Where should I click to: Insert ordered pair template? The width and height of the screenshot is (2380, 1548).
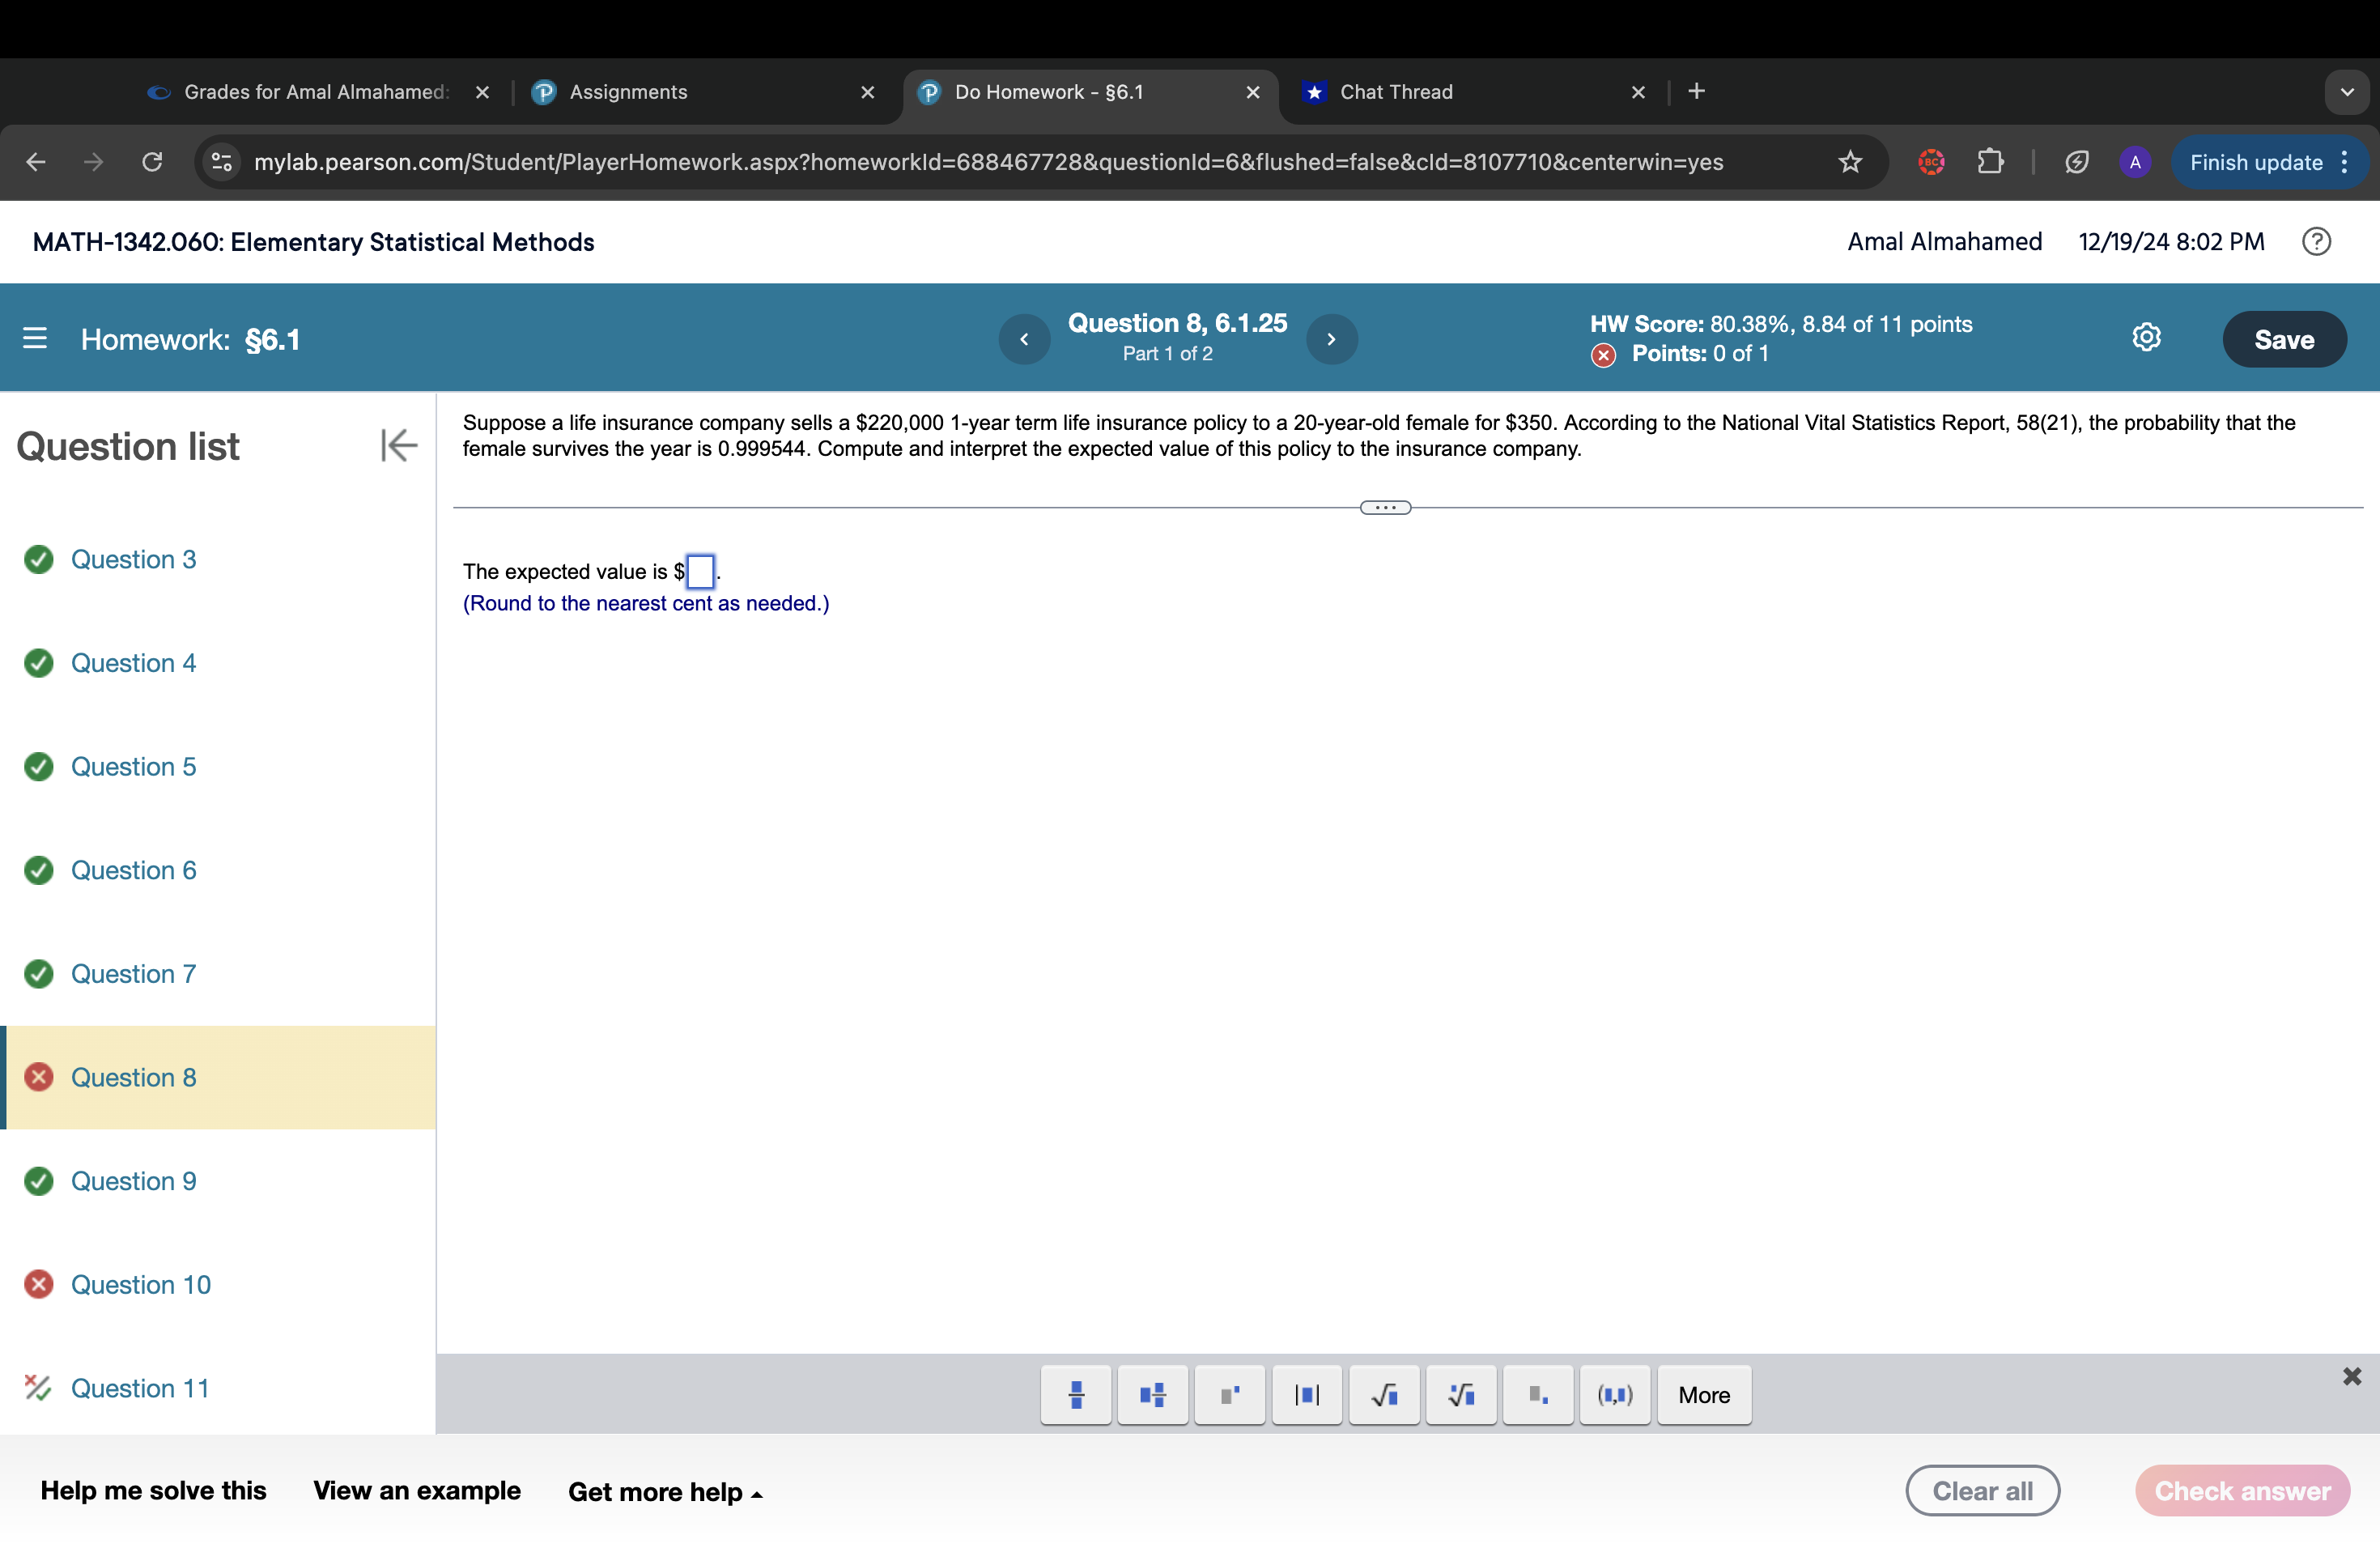[1614, 1394]
